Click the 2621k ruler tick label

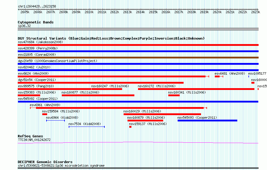pyautogui.click(x=230, y=12)
